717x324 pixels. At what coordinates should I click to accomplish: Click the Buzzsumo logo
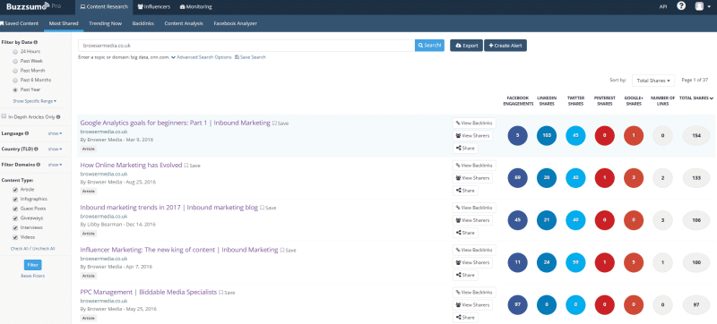tap(28, 7)
